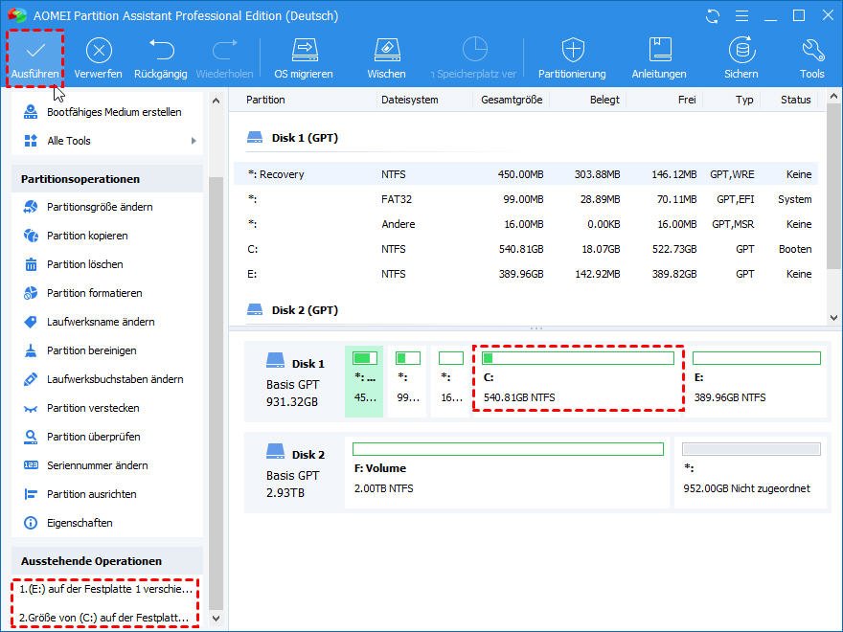Open the hamburger menu in title bar
The image size is (843, 632).
coord(741,16)
